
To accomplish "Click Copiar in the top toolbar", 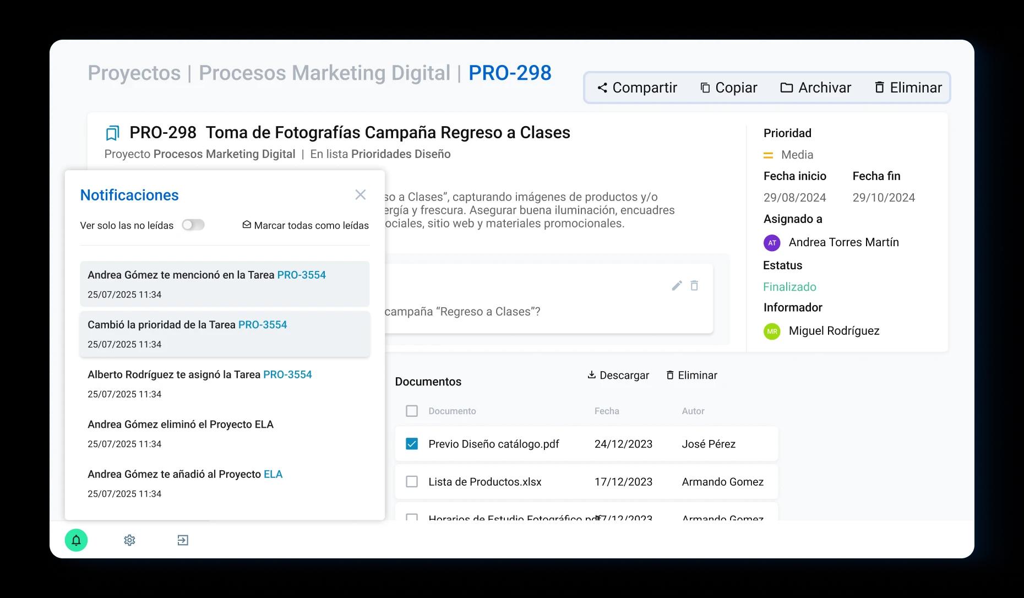I will 728,88.
